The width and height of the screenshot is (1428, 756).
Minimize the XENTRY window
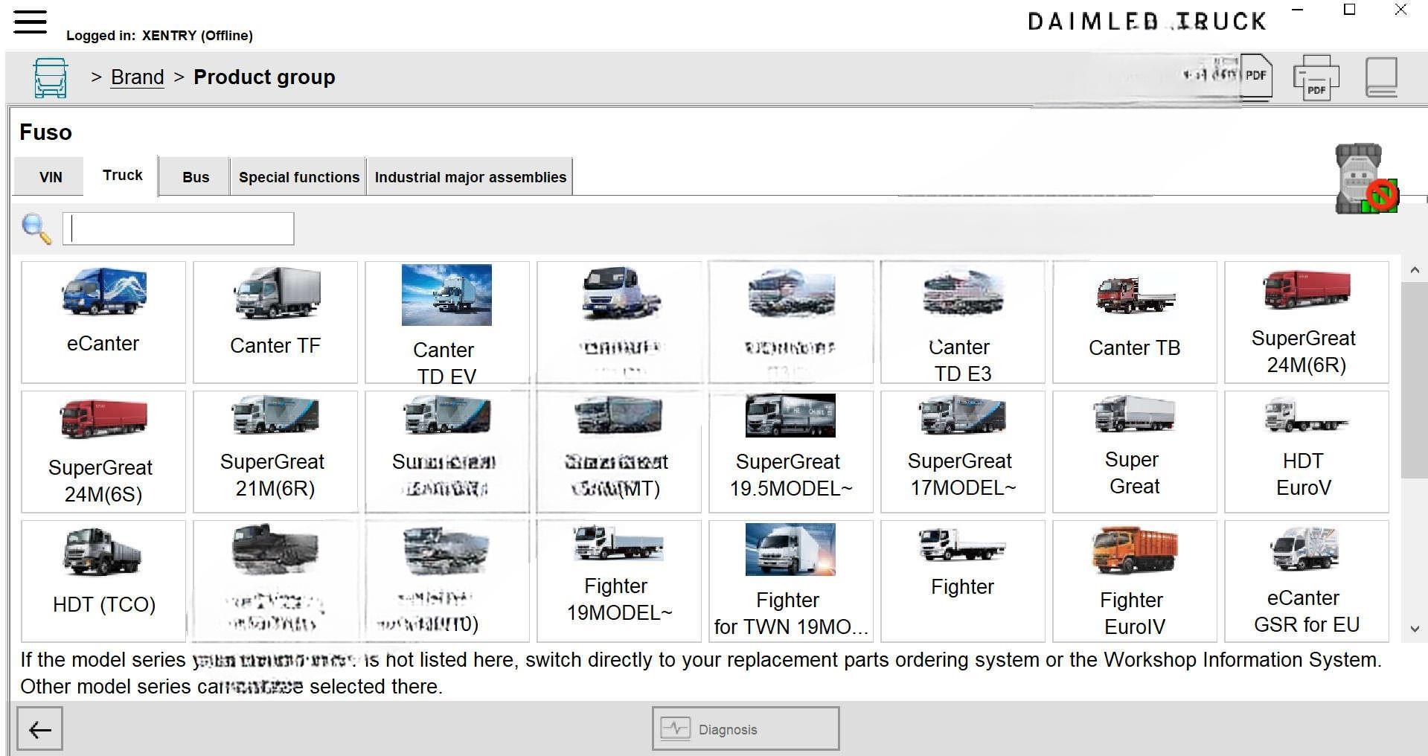coord(1298,10)
